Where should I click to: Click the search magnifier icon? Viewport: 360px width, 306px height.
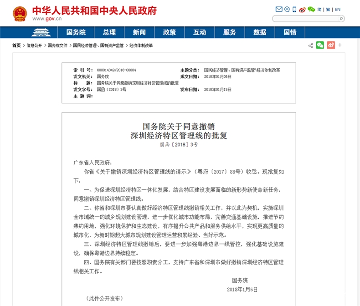pyautogui.click(x=341, y=19)
